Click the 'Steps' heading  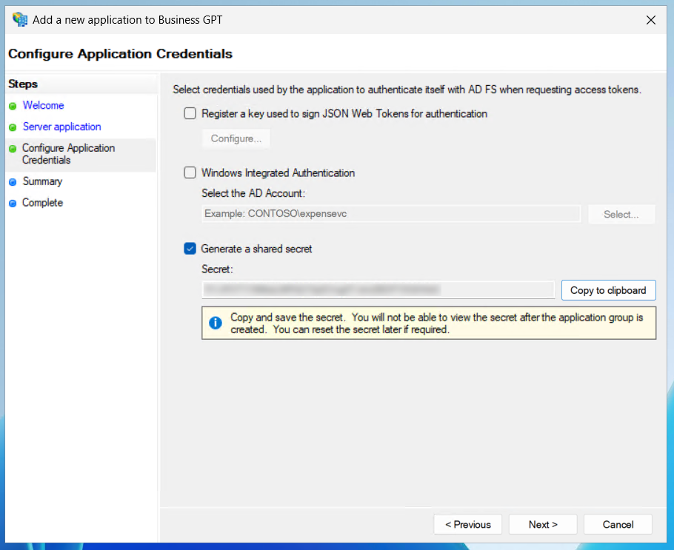pyautogui.click(x=23, y=84)
